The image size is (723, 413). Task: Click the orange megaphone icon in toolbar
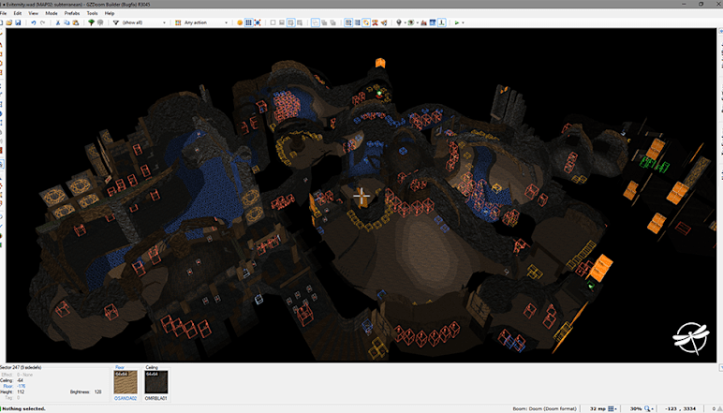pos(384,22)
